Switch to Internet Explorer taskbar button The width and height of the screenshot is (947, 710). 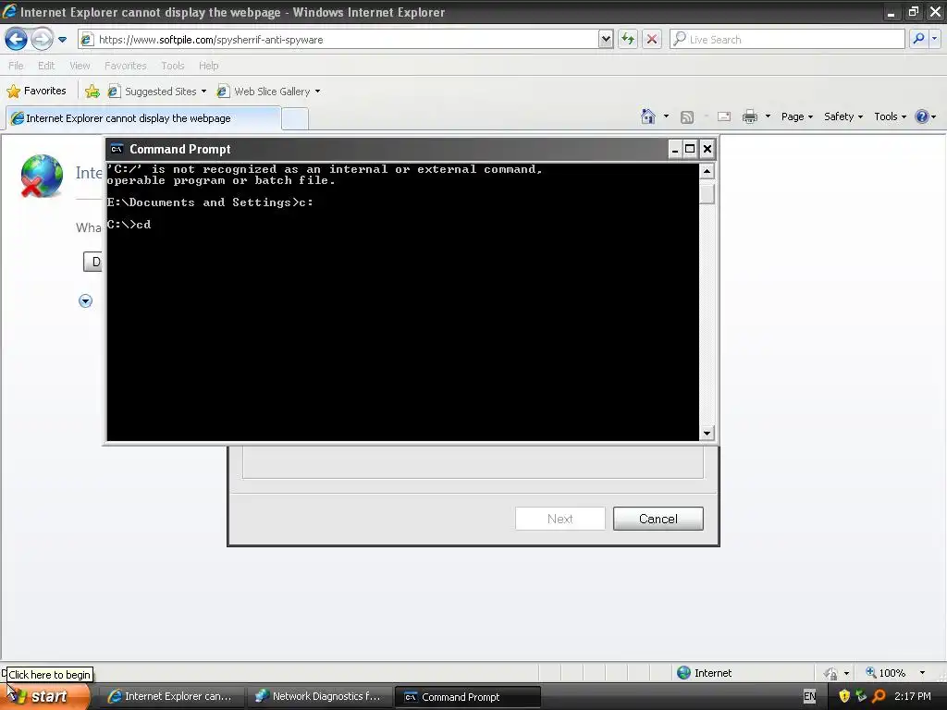click(x=170, y=697)
